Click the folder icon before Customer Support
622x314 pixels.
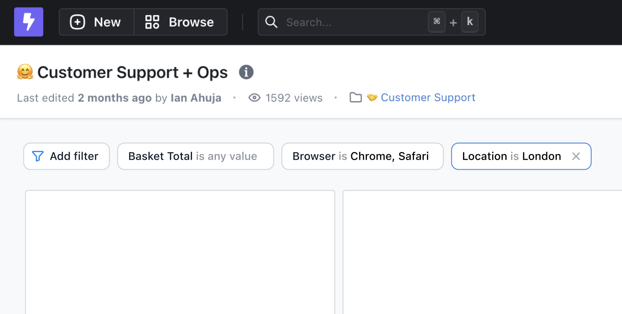355,97
